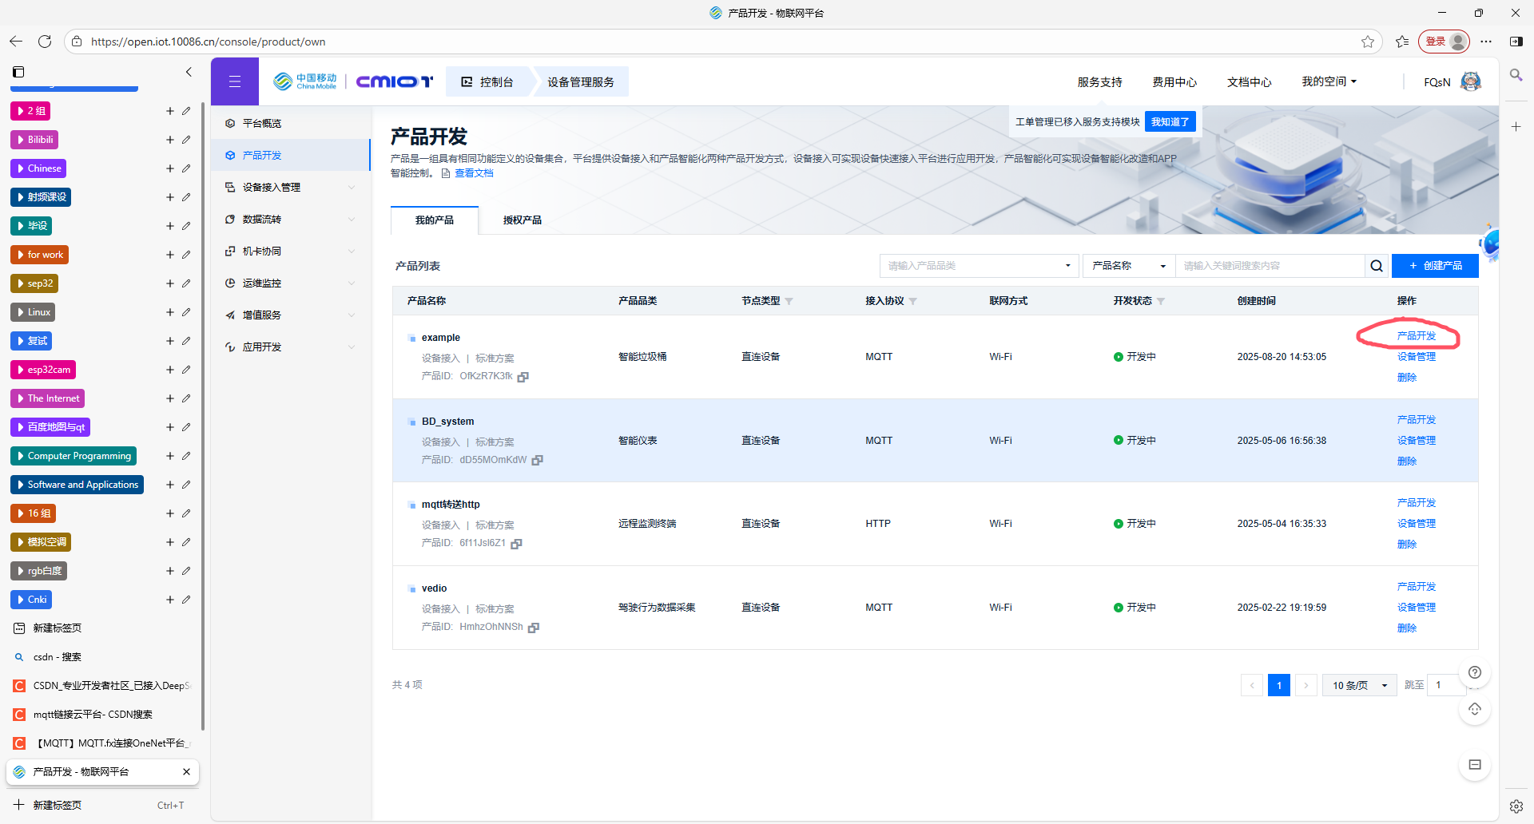Open the 数据流转 section
This screenshot has width=1534, height=824.
264,219
